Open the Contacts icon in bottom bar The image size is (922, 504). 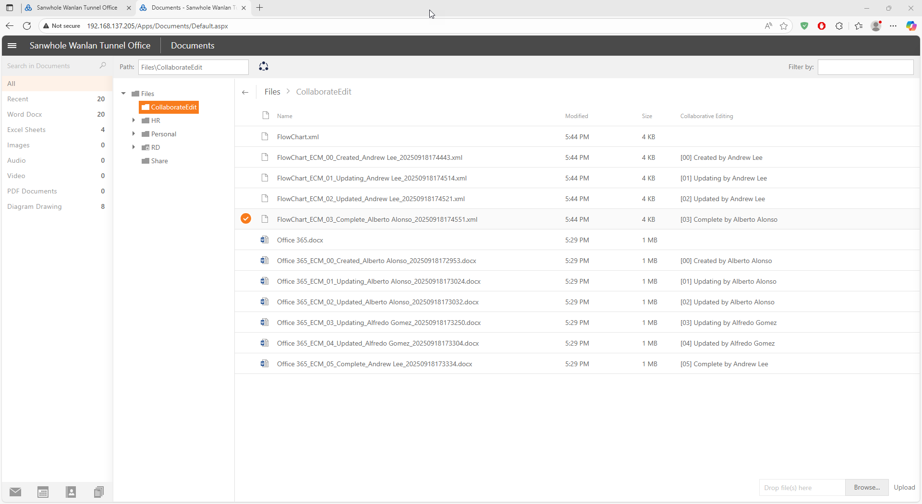(x=71, y=492)
